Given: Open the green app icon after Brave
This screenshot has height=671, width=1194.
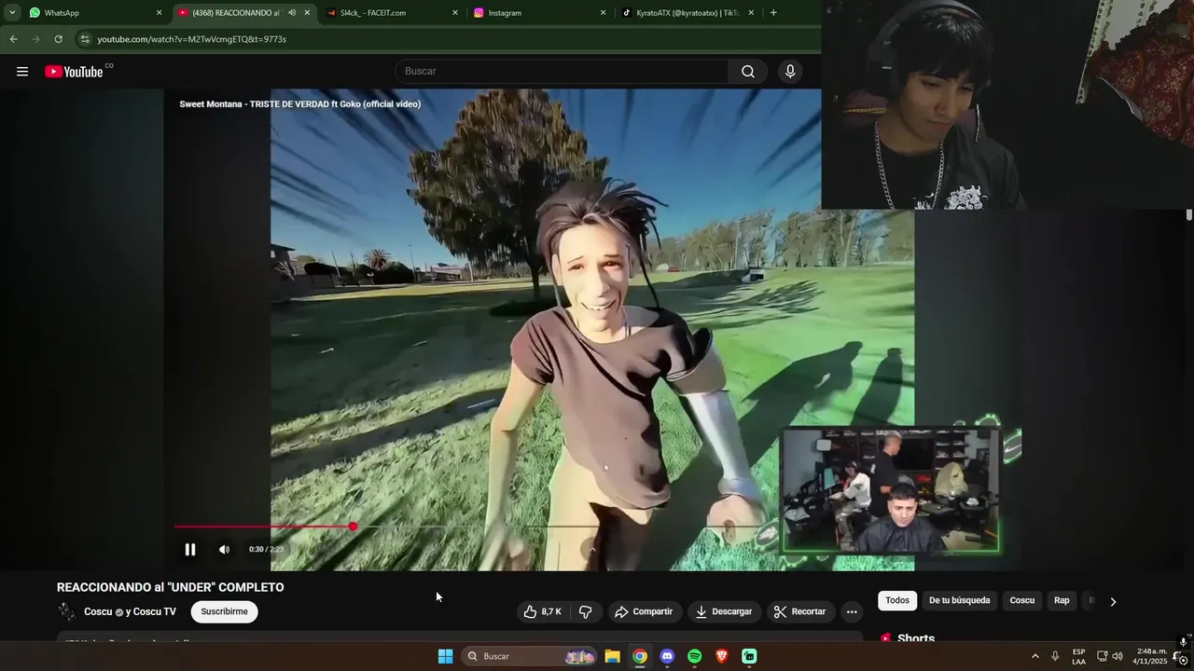Looking at the screenshot, I should (749, 656).
